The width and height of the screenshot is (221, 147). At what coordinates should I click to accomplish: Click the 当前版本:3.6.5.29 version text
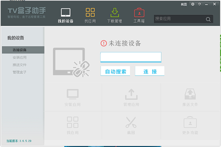click(19, 141)
